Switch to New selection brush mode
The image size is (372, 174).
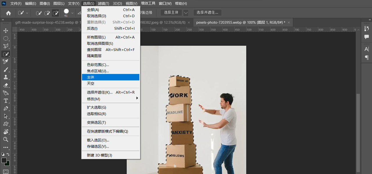[x=39, y=13]
